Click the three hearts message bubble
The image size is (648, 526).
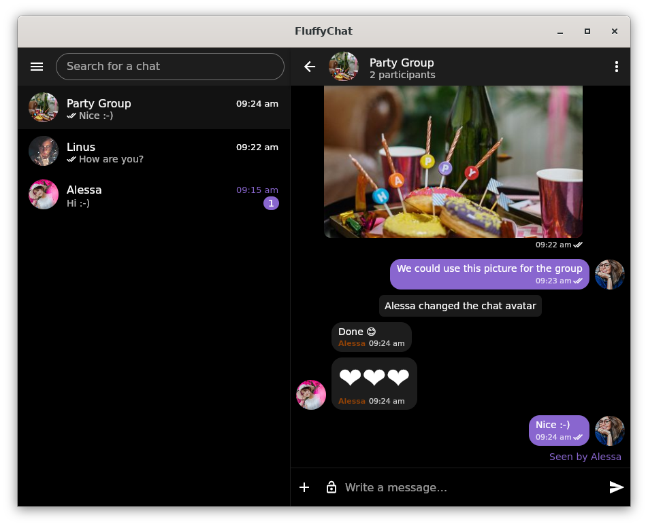(374, 383)
